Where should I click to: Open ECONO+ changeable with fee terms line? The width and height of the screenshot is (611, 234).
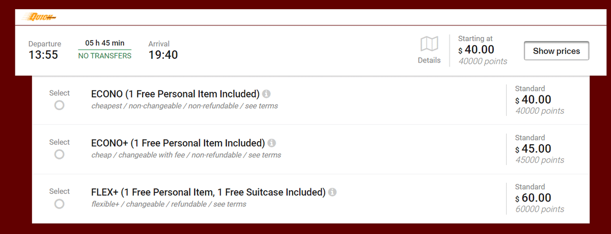(186, 155)
